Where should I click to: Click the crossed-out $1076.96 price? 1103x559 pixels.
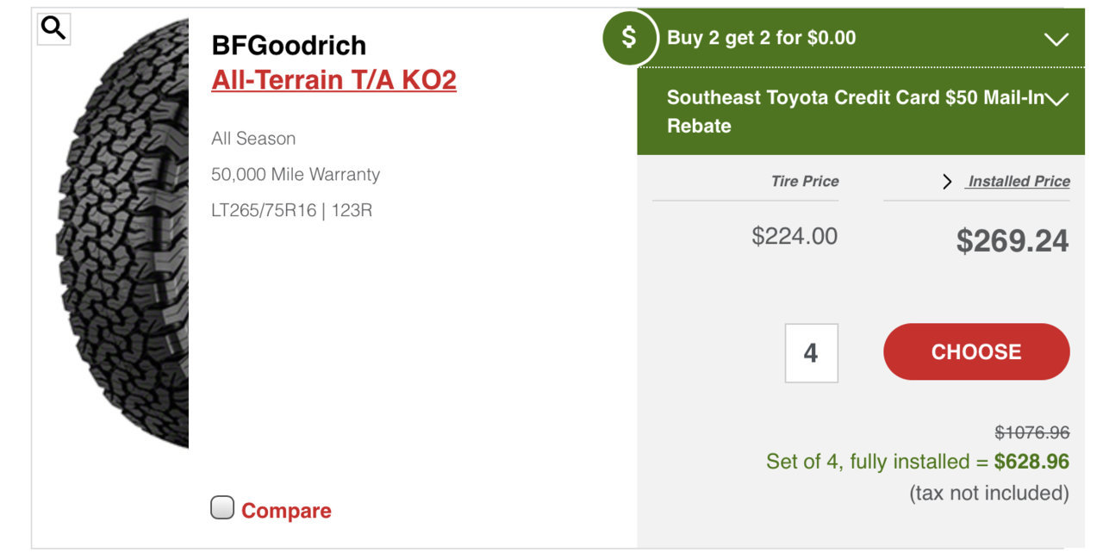[x=1031, y=432]
